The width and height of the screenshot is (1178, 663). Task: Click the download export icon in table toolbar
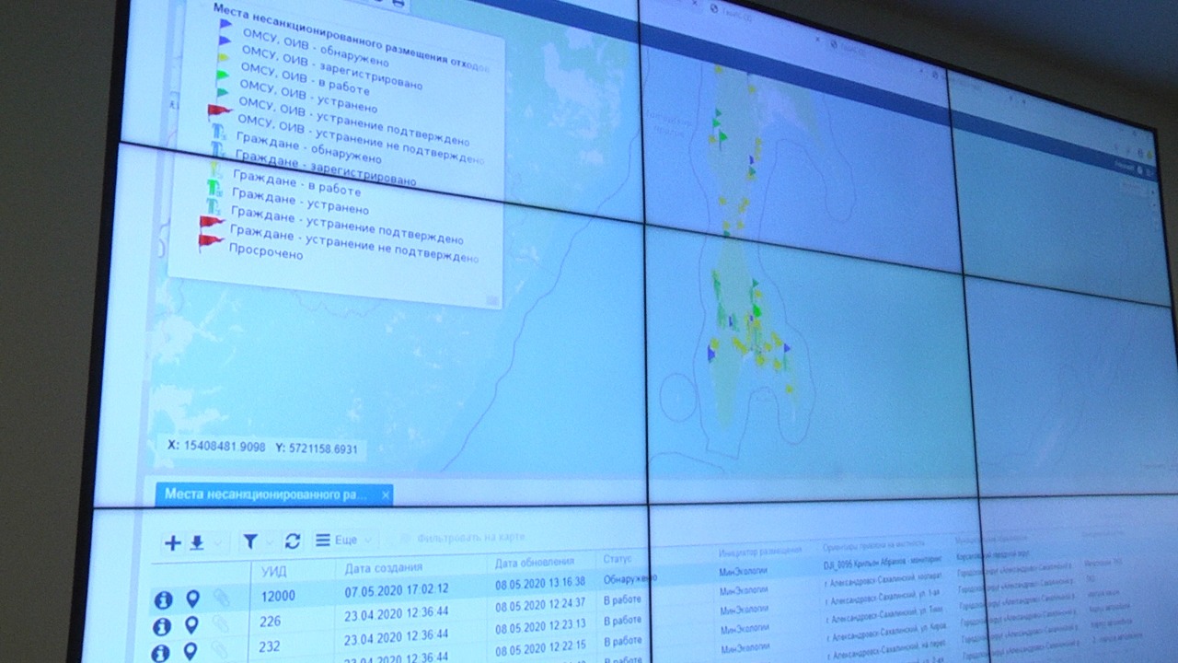pos(197,542)
